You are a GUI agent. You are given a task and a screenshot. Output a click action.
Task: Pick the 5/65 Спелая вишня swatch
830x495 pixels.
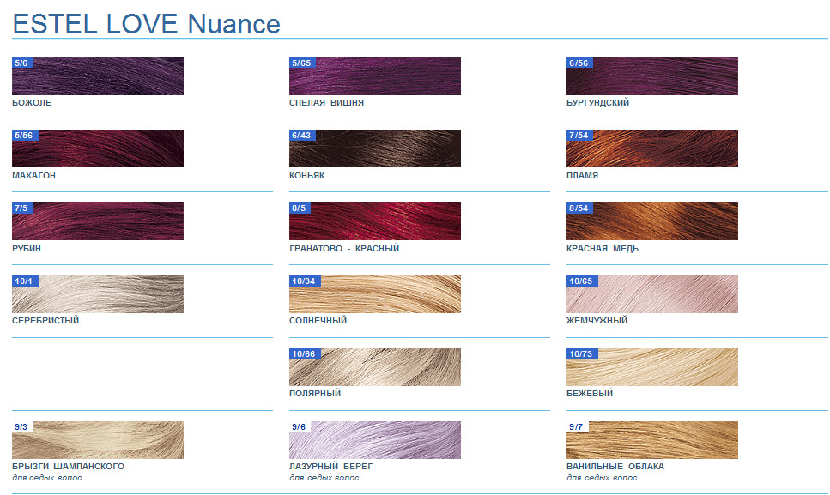(x=375, y=76)
